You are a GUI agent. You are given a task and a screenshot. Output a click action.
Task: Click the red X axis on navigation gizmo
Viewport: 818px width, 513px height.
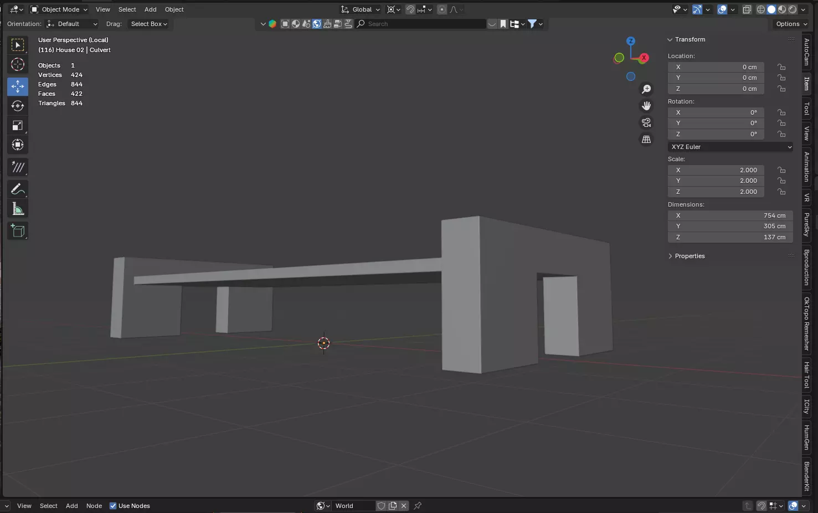(x=644, y=58)
